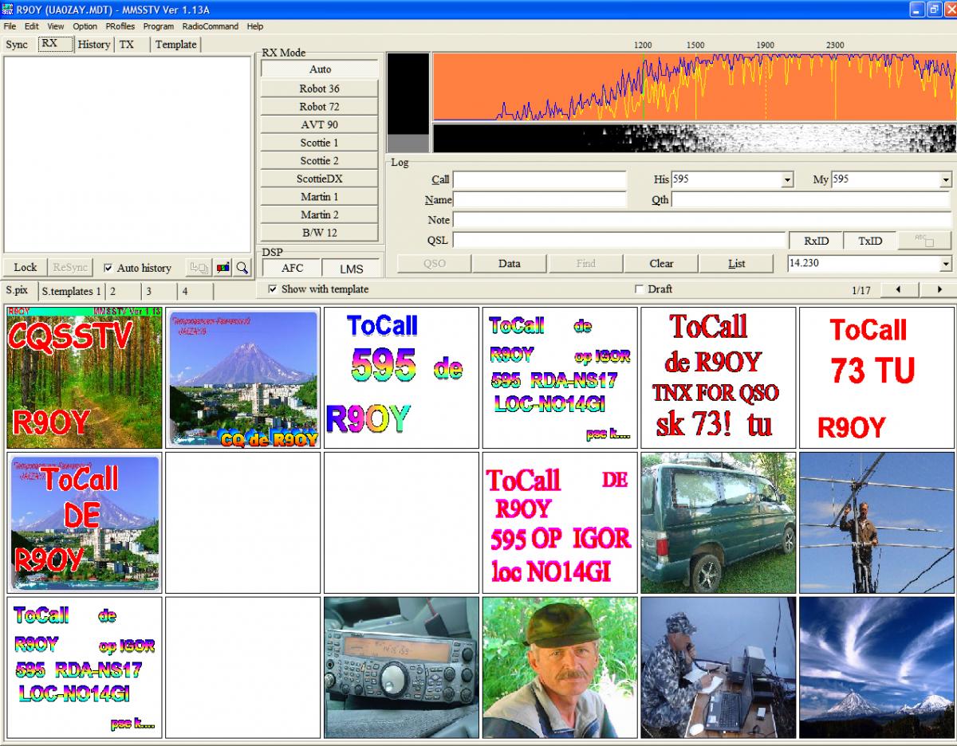Go to previous stock picture page arrow

click(900, 290)
